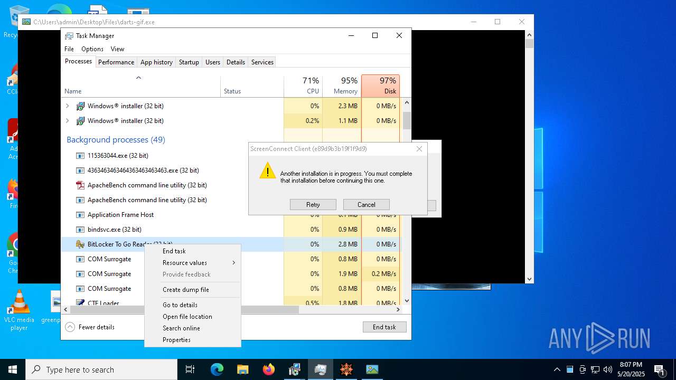Collapse with Fewer details toggle
Image resolution: width=676 pixels, height=380 pixels.
click(x=90, y=327)
